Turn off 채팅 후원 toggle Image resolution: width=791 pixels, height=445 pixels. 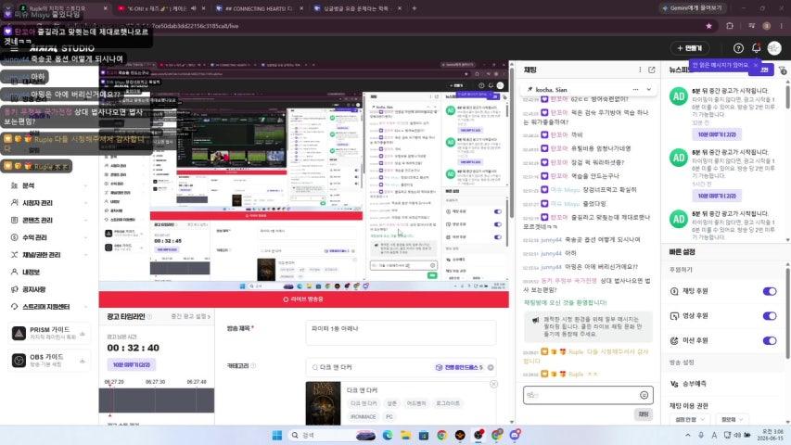click(770, 291)
